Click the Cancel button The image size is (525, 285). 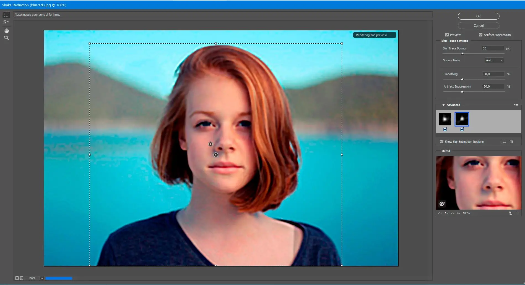(x=479, y=26)
